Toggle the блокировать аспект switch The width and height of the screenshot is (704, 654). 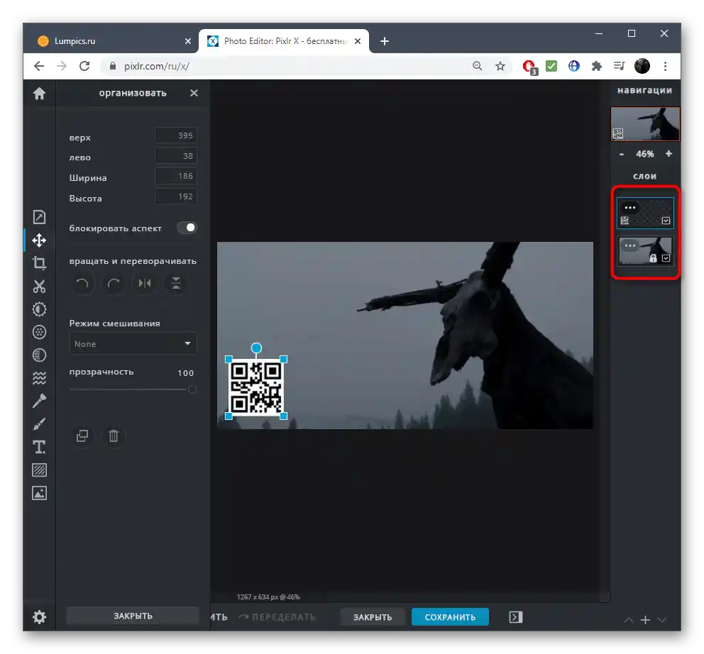click(187, 228)
